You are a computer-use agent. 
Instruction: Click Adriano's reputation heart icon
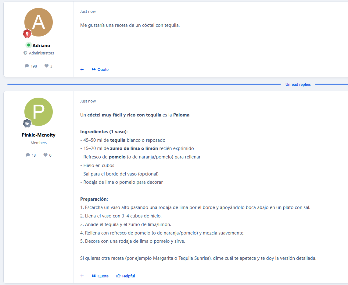46,66
